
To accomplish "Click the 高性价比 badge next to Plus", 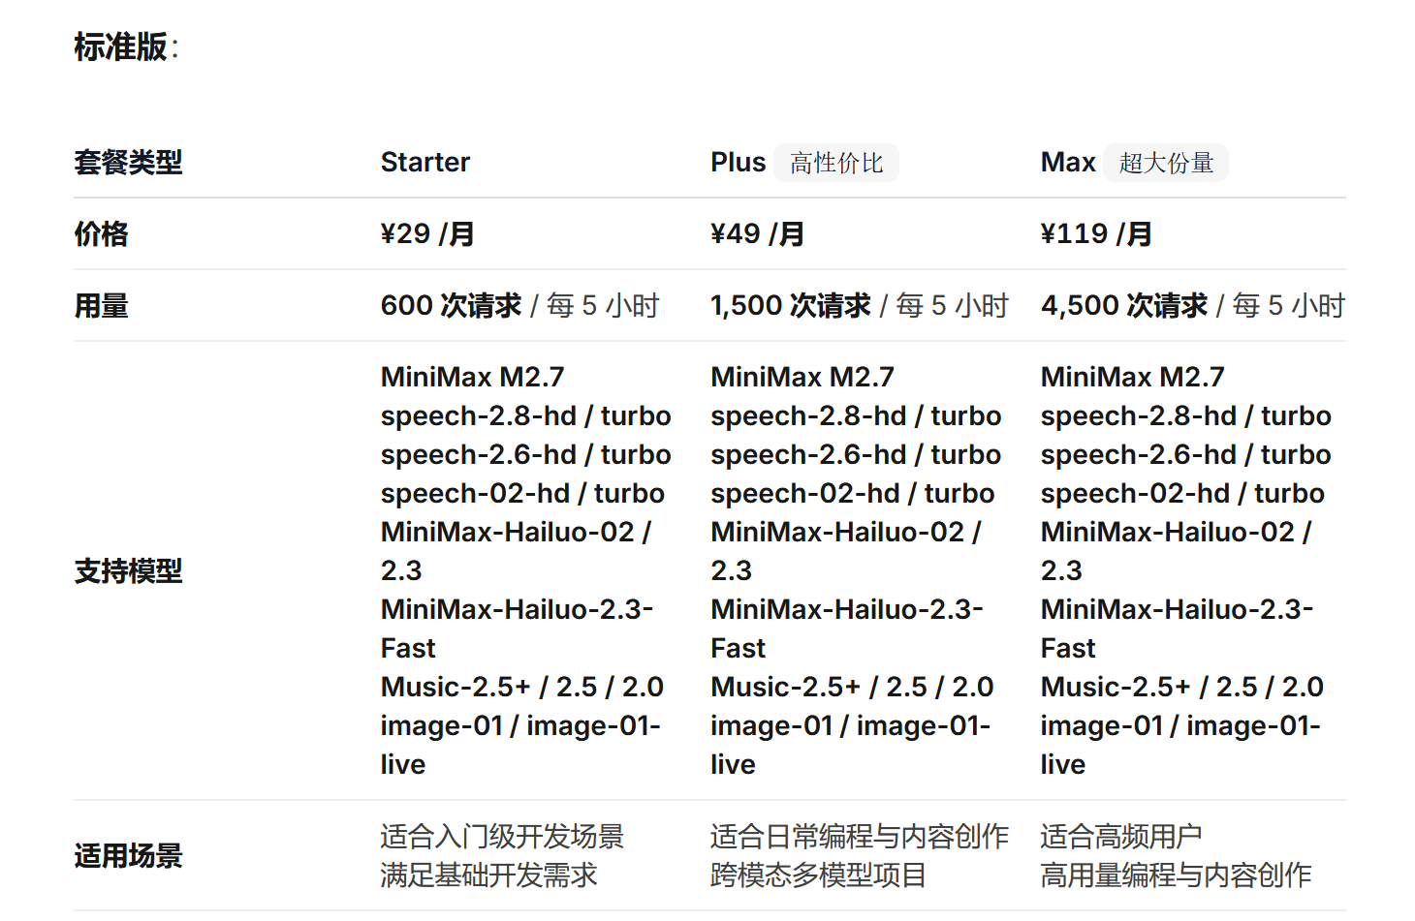I will tap(836, 163).
